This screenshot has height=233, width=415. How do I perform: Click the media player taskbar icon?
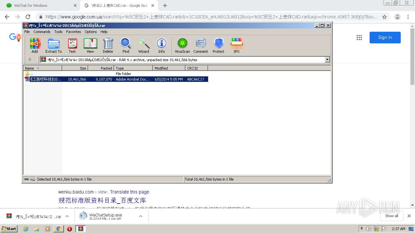(x=48, y=229)
